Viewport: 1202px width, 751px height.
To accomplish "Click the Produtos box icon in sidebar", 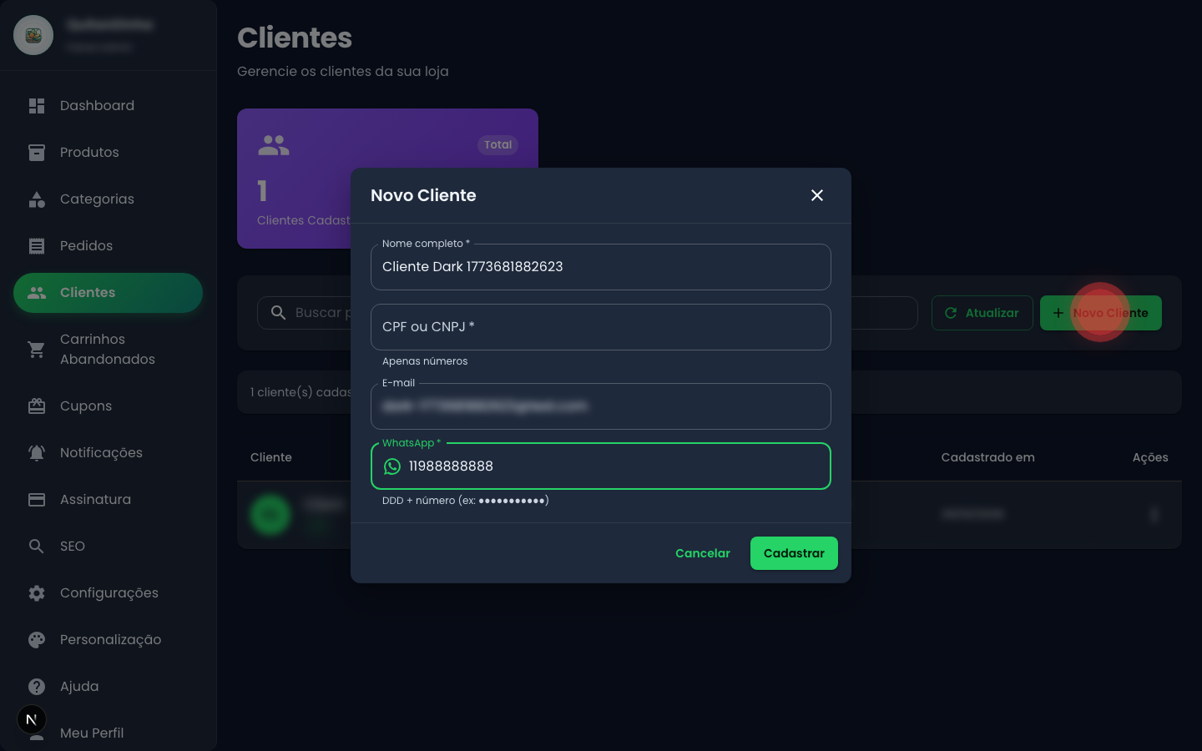I will coord(37,152).
